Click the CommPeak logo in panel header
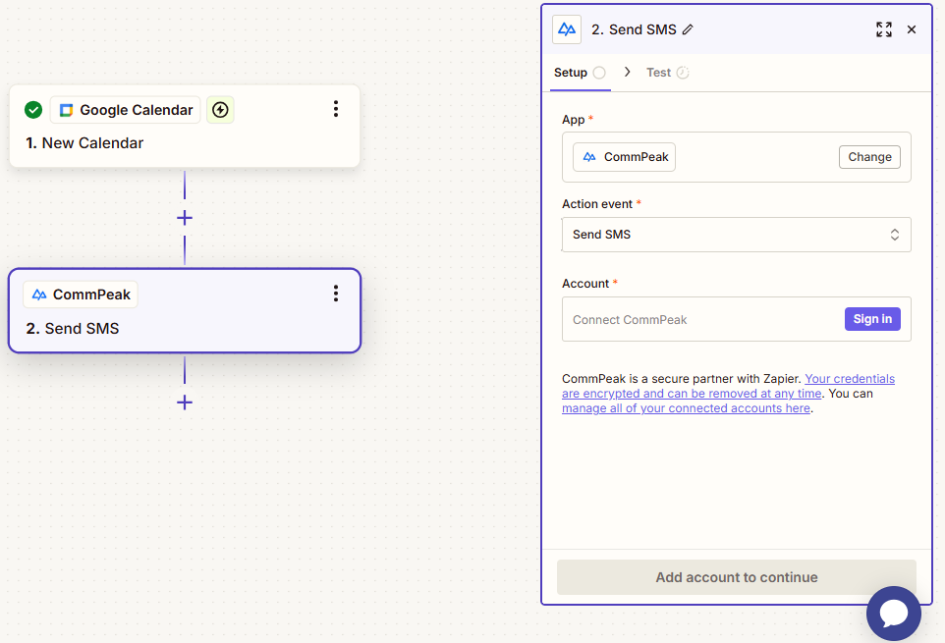The height and width of the screenshot is (643, 945). (567, 29)
